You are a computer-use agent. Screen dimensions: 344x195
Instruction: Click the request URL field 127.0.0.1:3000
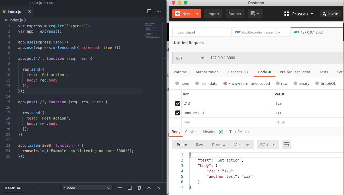275,58
